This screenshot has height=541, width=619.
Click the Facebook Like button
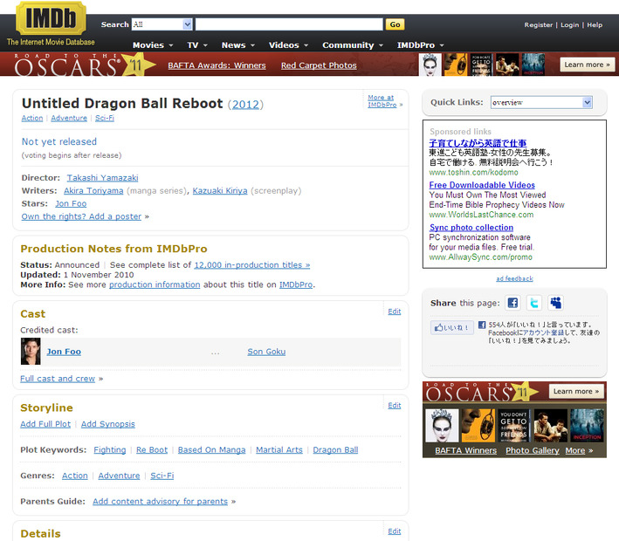(452, 327)
